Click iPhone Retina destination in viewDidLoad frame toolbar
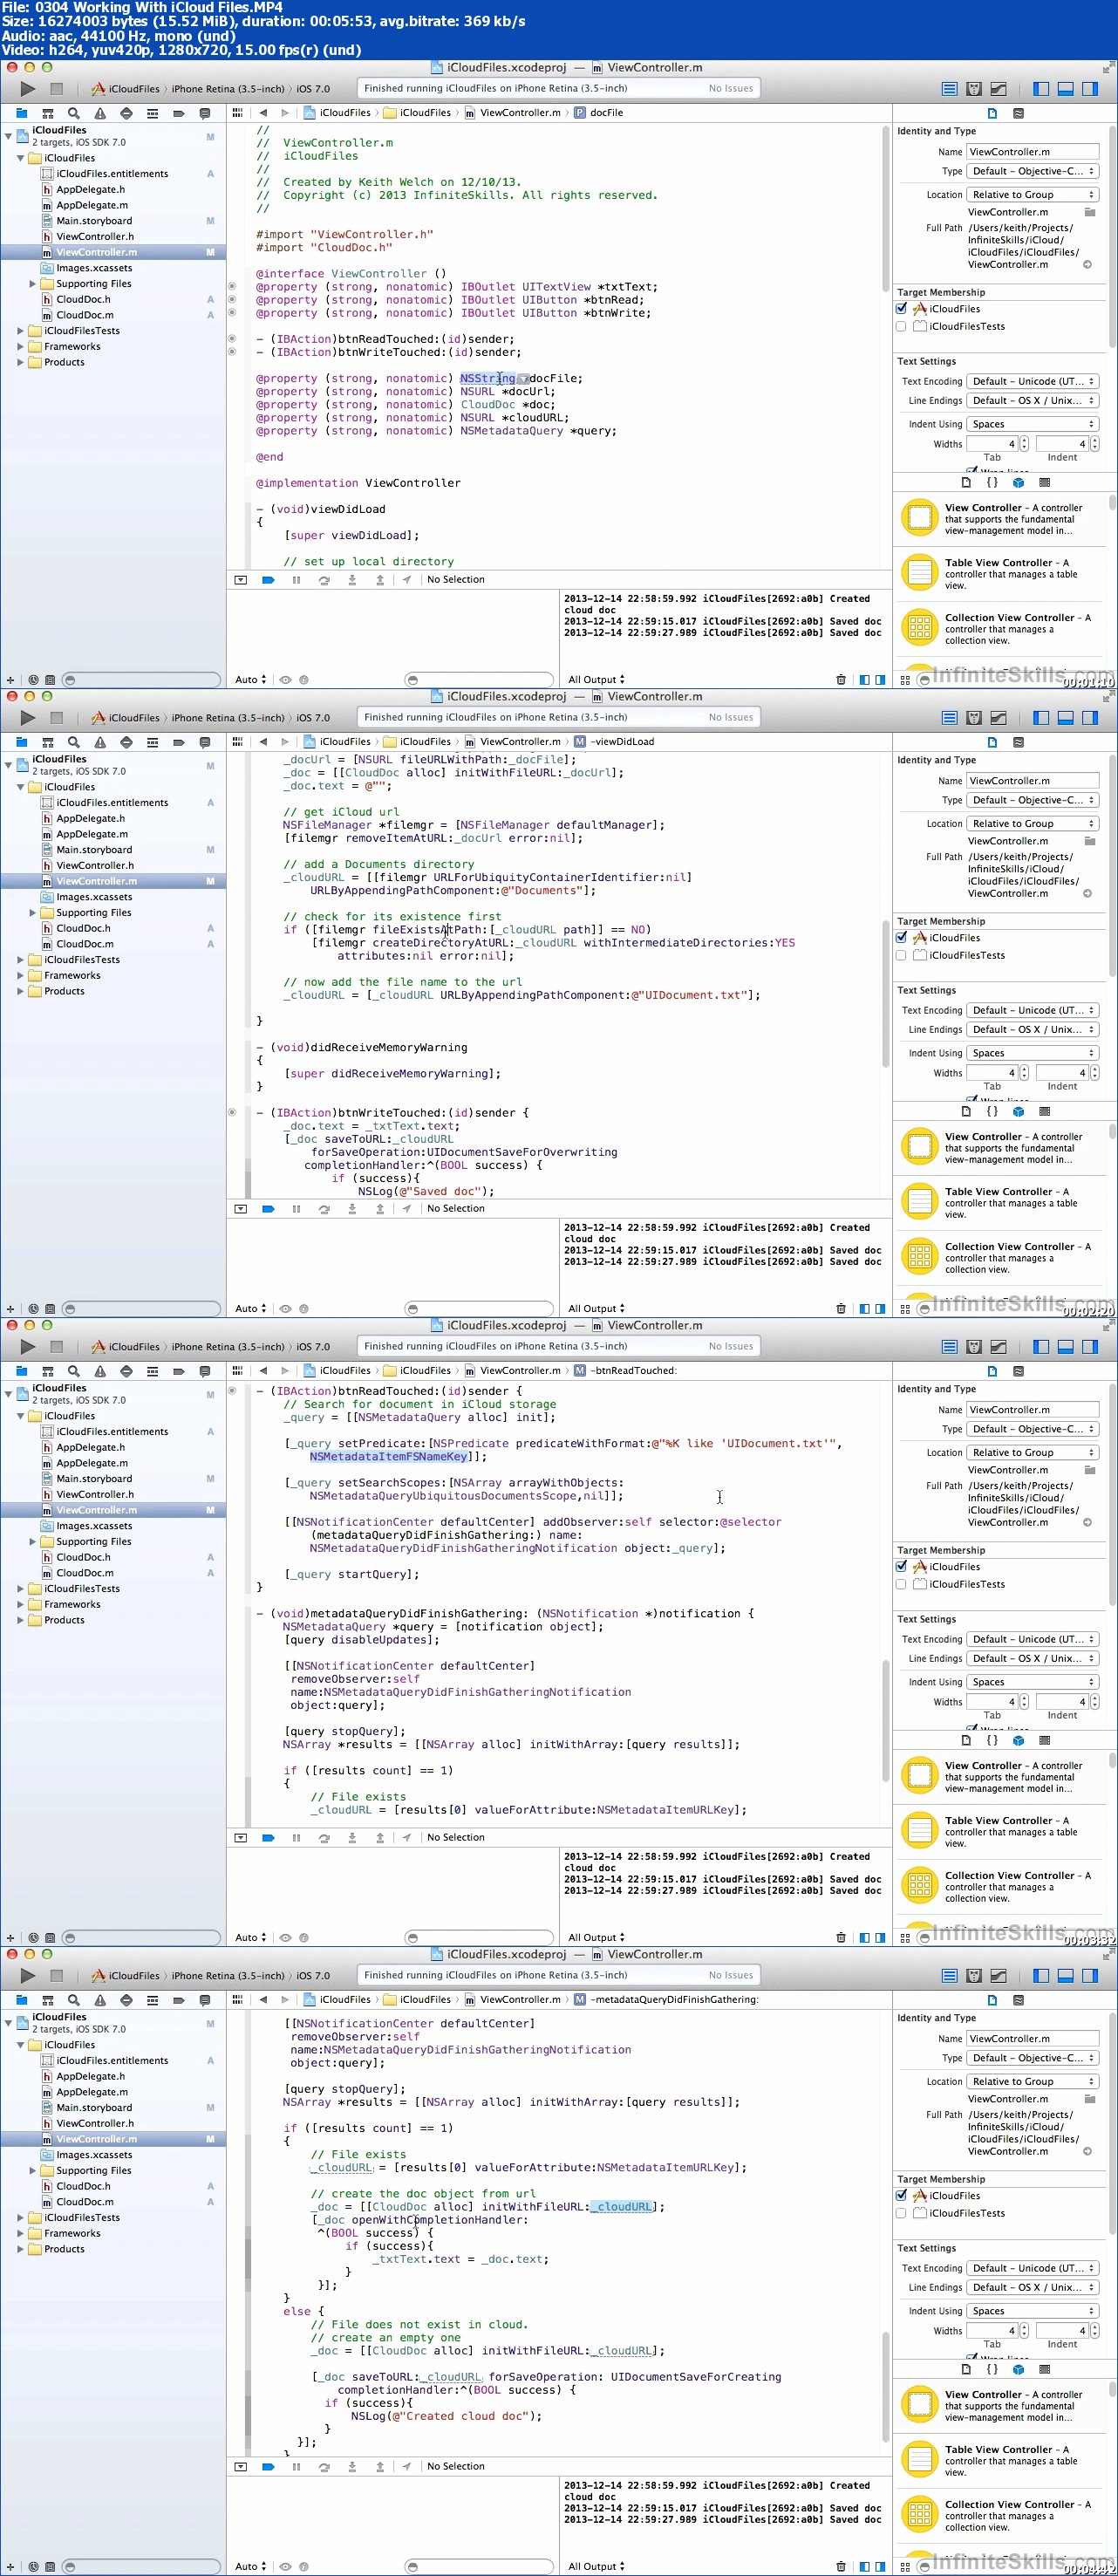The height and width of the screenshot is (2576, 1118). 228,718
